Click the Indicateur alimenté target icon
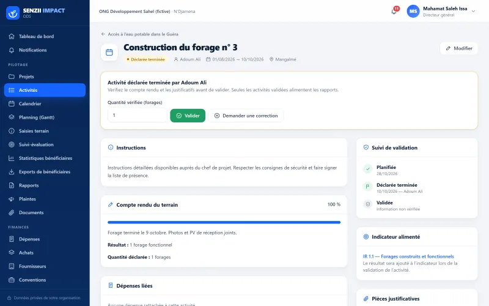Viewport: 489px width, 306px height. pos(366,237)
